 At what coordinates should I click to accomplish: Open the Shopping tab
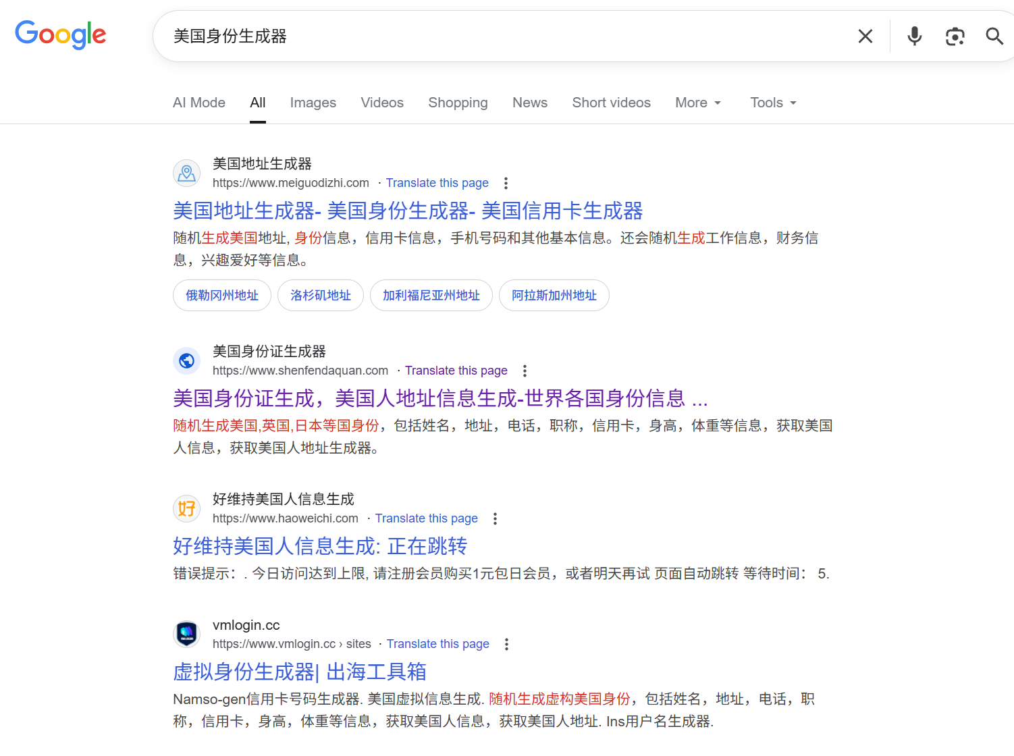click(458, 103)
